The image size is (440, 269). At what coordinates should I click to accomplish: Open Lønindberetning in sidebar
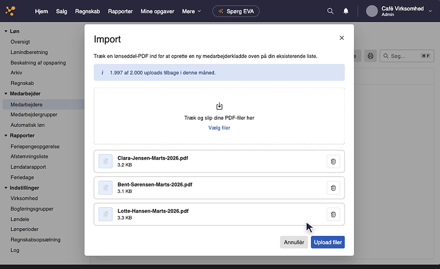[x=29, y=52]
